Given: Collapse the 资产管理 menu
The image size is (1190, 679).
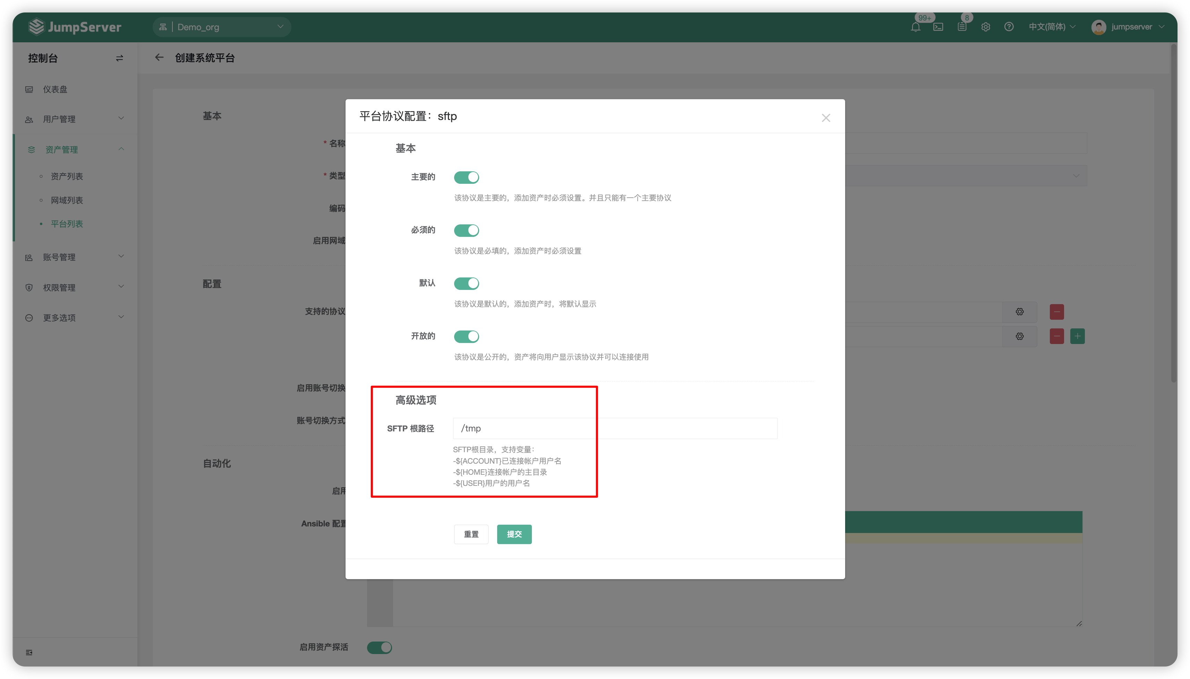Looking at the screenshot, I should (x=75, y=149).
